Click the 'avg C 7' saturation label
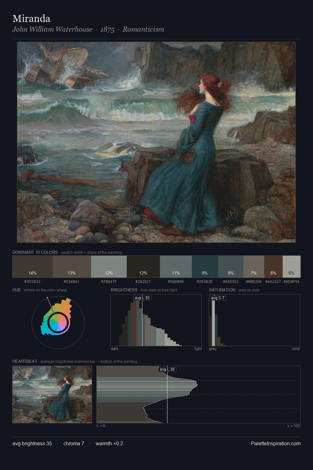Viewport: 313px width, 470px height. pyautogui.click(x=218, y=298)
